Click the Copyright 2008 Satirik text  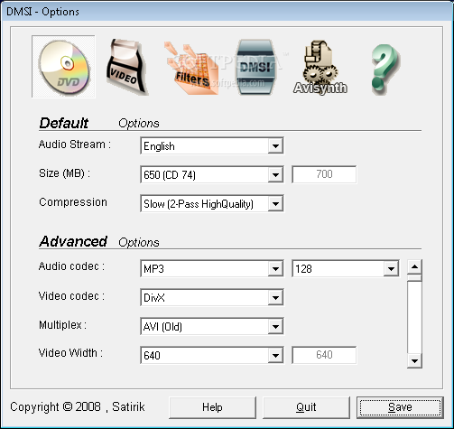[78, 406]
